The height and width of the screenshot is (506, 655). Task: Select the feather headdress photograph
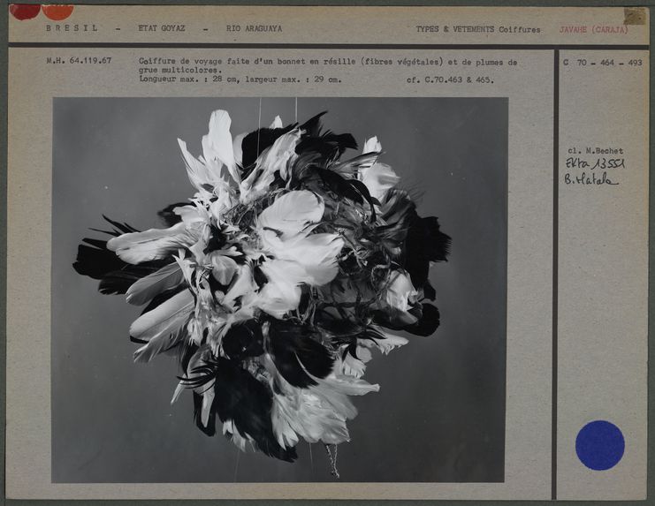[279, 289]
